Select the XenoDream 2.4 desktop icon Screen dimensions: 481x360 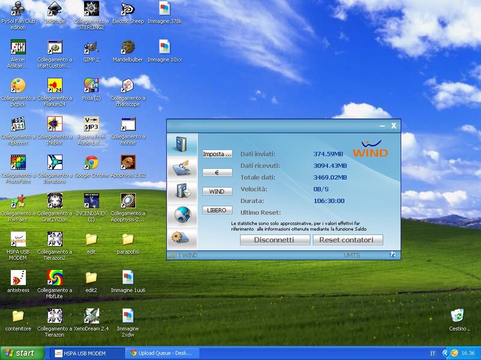coord(91,320)
